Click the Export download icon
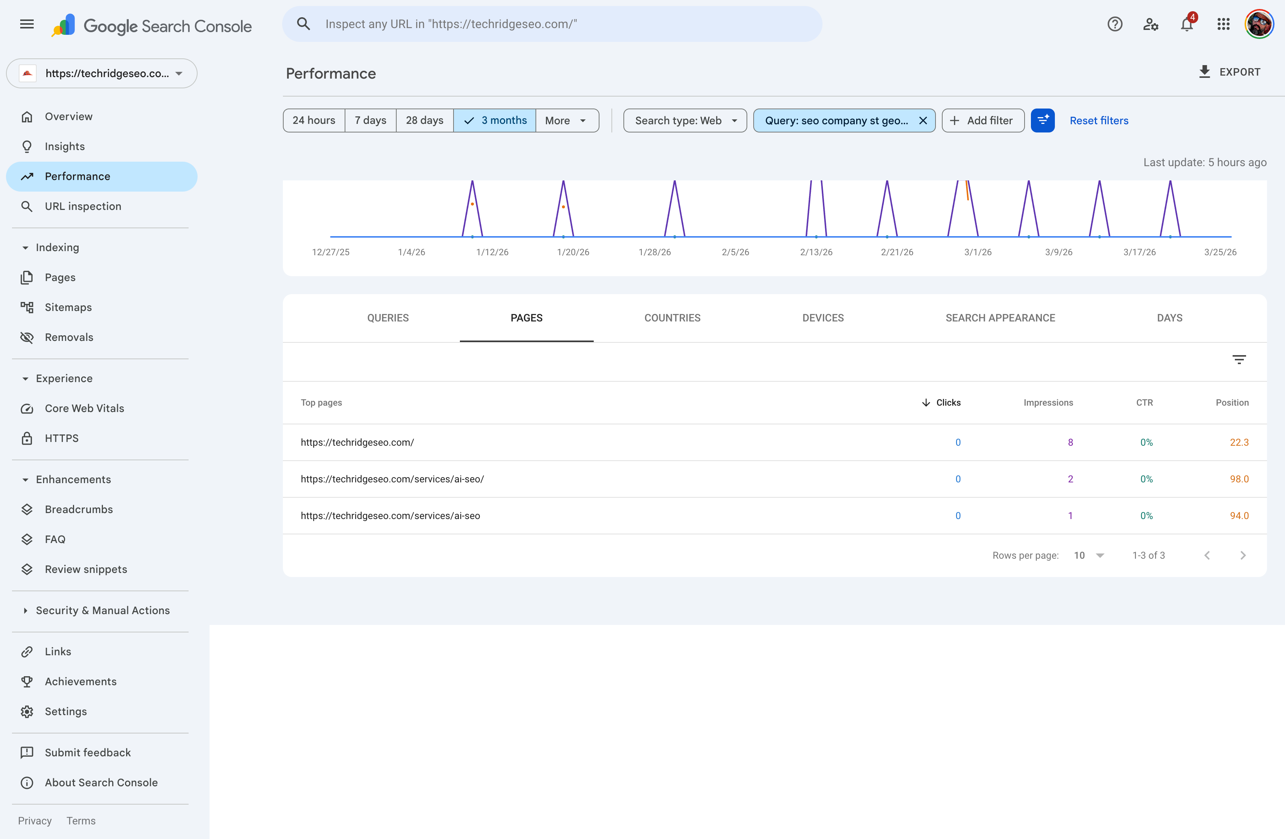Viewport: 1285px width, 839px height. [1204, 72]
